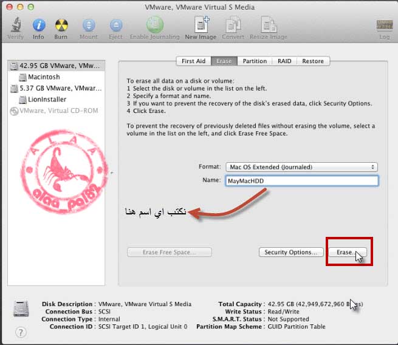This screenshot has width=398, height=345.
Task: Click the instruction line '4 Click Erase.'
Action: (146, 111)
